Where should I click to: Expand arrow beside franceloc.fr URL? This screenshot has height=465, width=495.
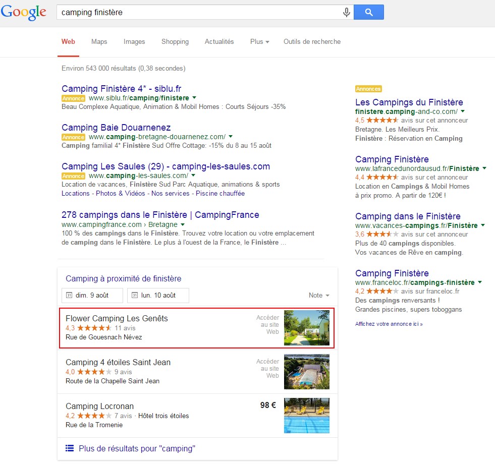pyautogui.click(x=480, y=282)
